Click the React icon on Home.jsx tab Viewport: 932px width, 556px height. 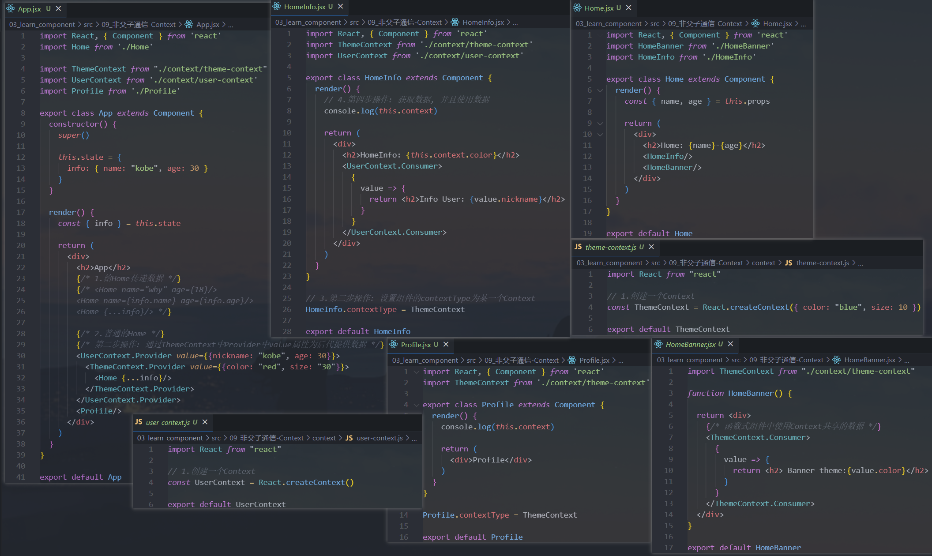pyautogui.click(x=577, y=8)
